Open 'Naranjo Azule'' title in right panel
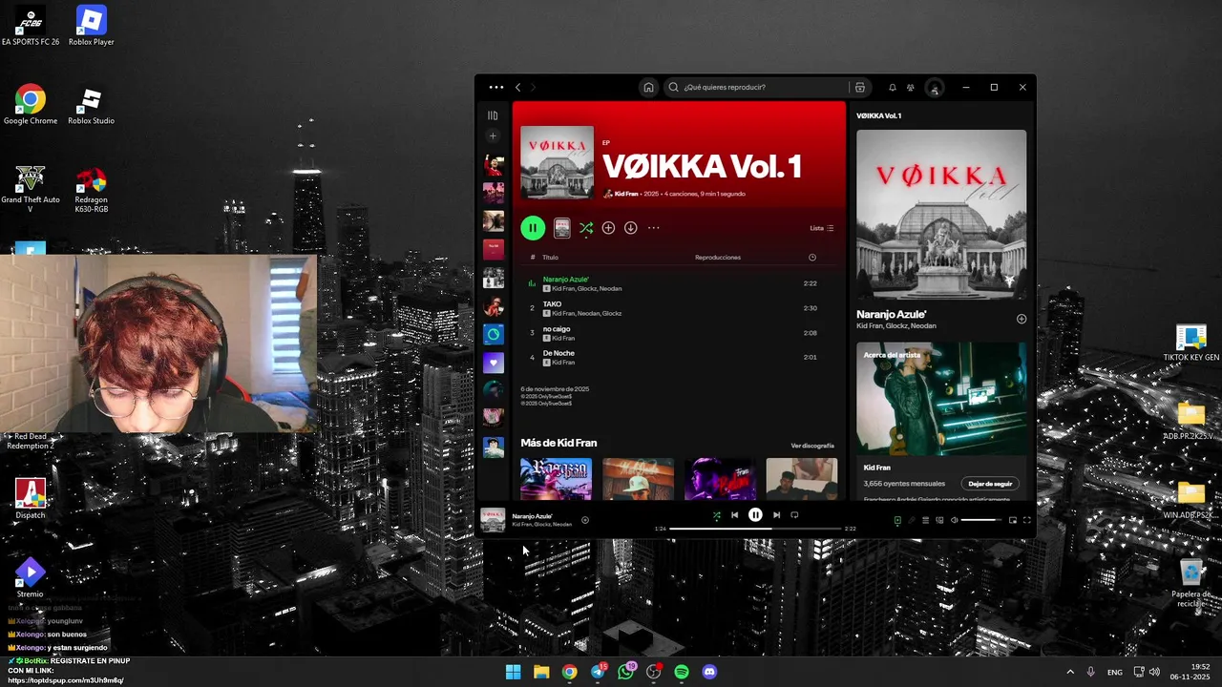The width and height of the screenshot is (1222, 687). tap(892, 314)
